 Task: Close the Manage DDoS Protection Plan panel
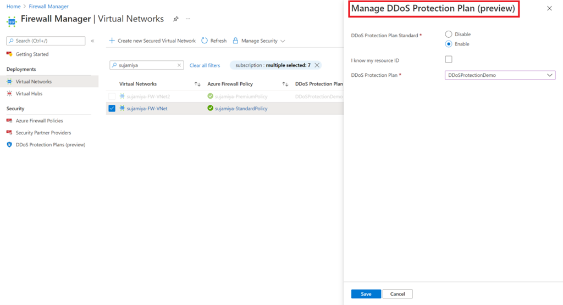coord(549,8)
